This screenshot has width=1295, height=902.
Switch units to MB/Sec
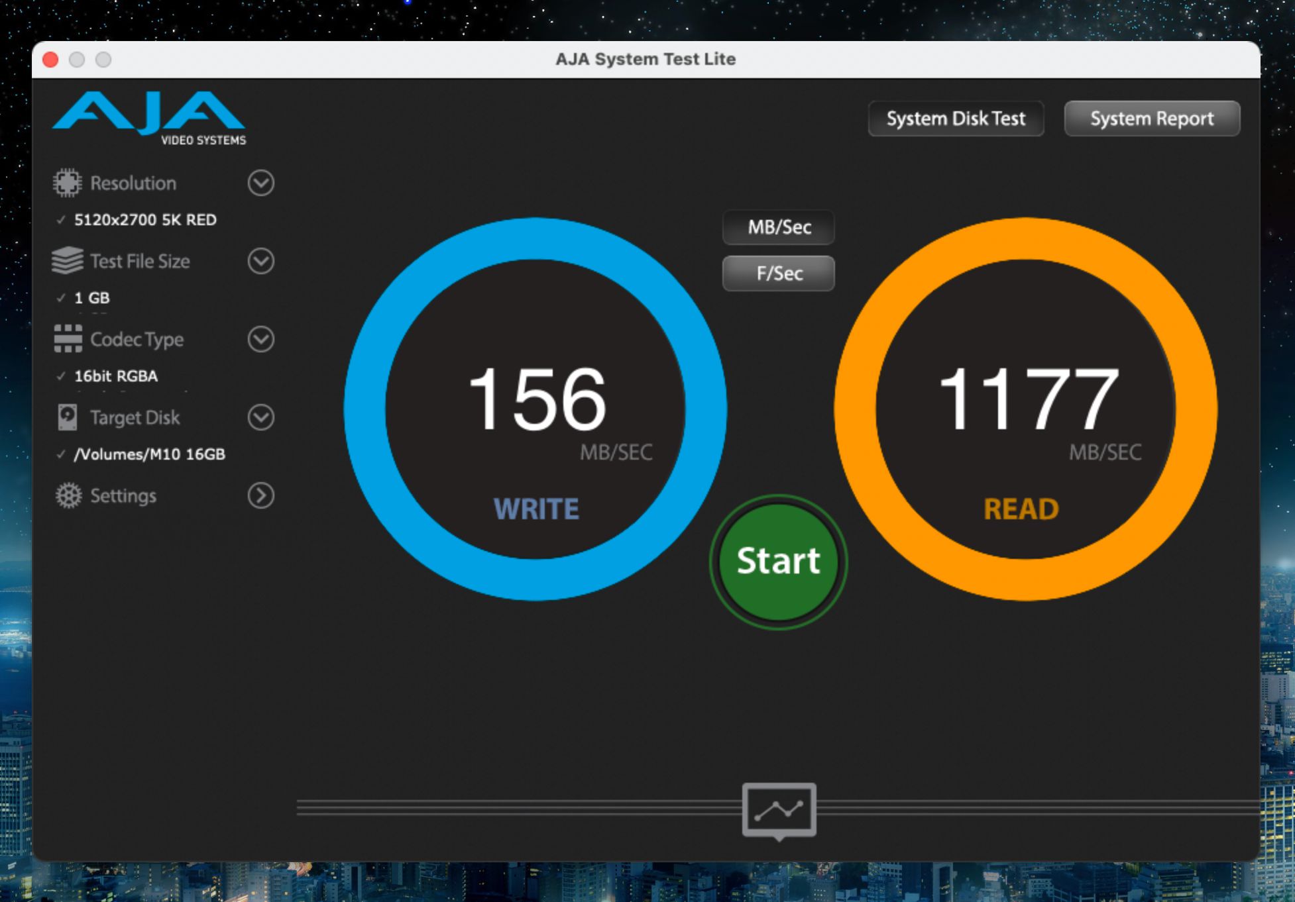coord(779,227)
